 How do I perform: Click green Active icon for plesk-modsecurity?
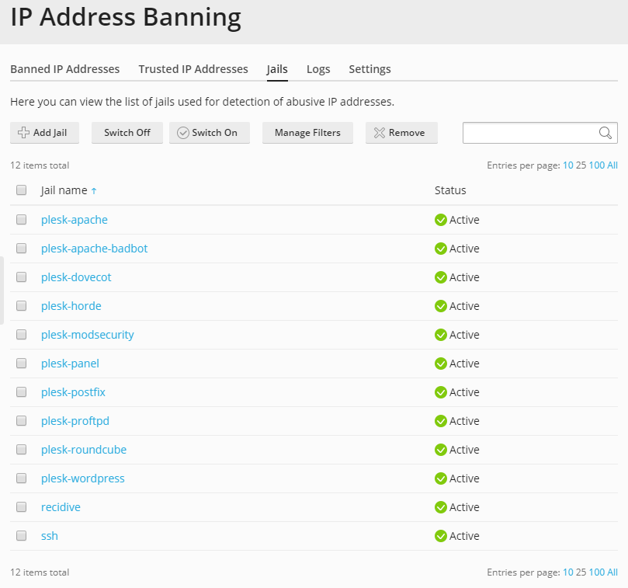(x=441, y=335)
